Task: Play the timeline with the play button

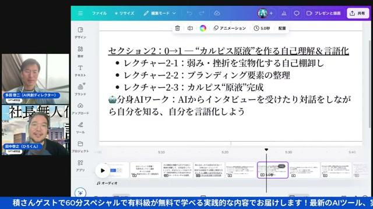Action: (x=103, y=170)
